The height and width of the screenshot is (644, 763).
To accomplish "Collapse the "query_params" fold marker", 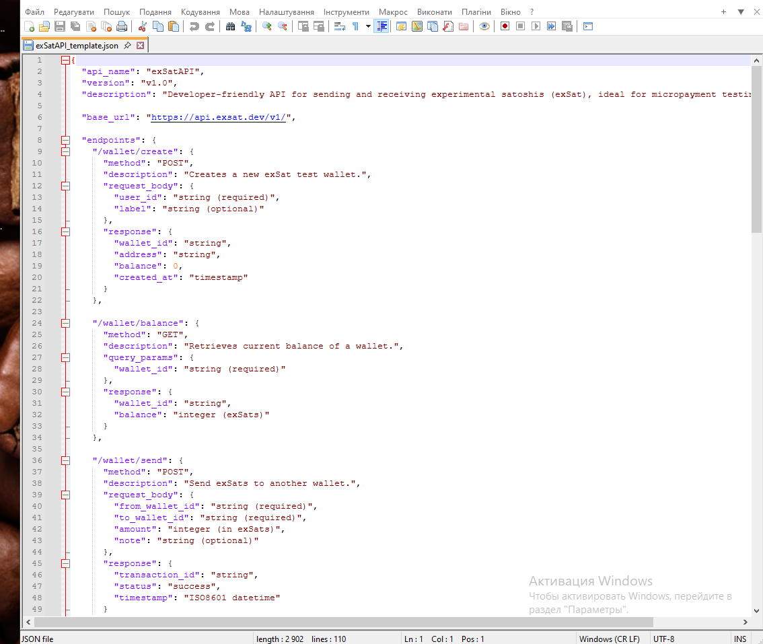I will pos(65,358).
